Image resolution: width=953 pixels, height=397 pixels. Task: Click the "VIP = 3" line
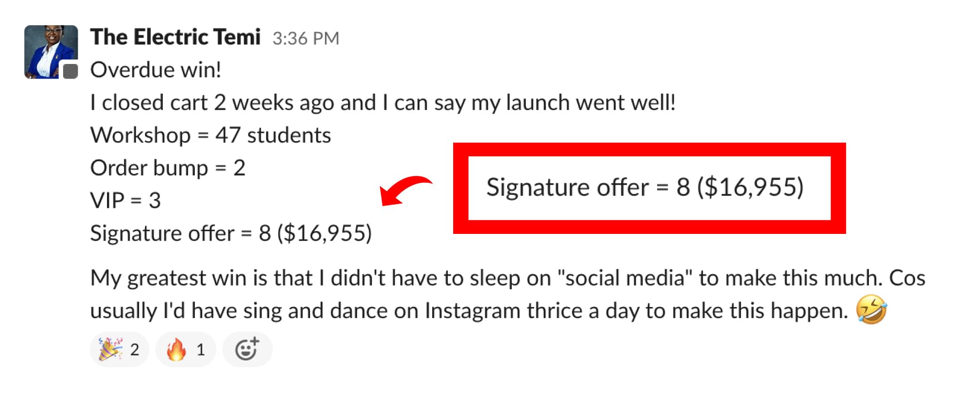coord(125,201)
